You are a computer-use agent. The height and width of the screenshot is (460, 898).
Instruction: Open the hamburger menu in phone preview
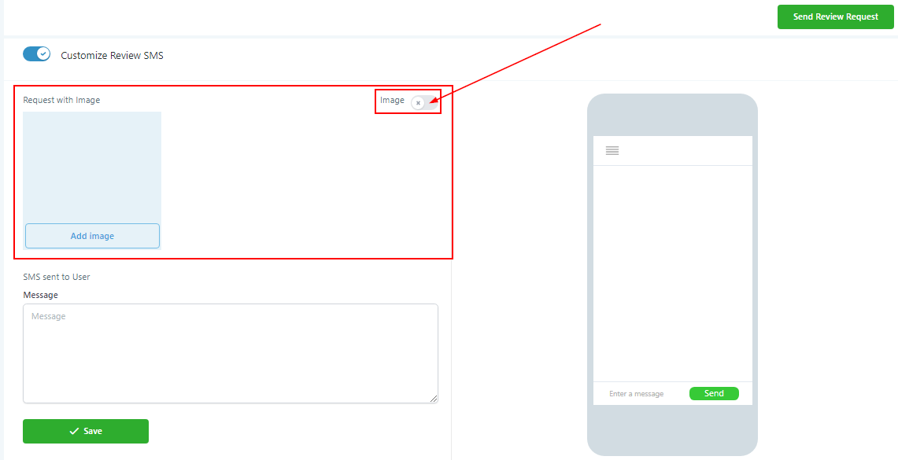(x=612, y=150)
